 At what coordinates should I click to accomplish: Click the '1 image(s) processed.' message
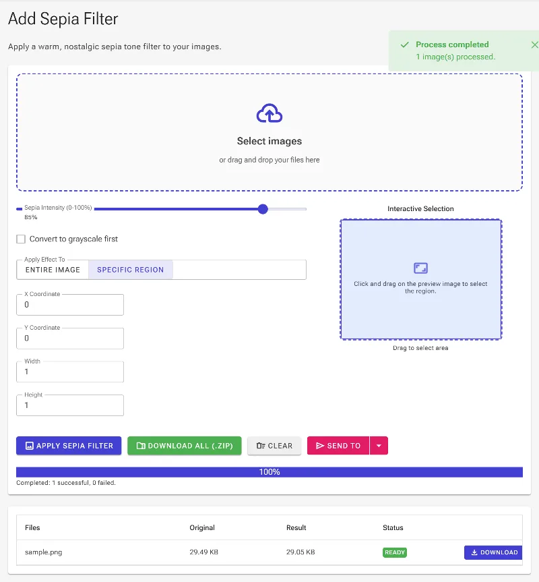pos(455,57)
